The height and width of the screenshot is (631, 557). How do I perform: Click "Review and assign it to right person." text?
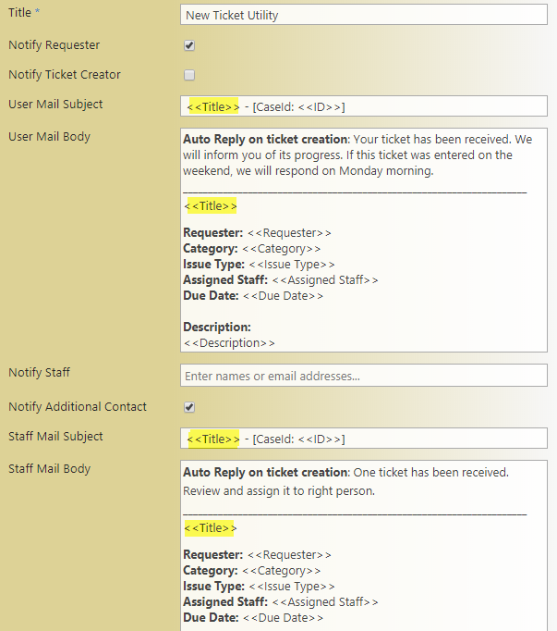tap(279, 491)
